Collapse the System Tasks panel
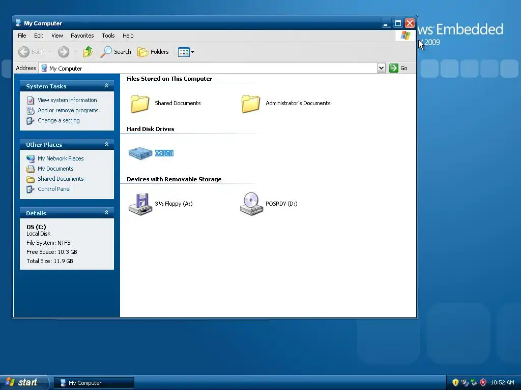The image size is (521, 390). [106, 86]
